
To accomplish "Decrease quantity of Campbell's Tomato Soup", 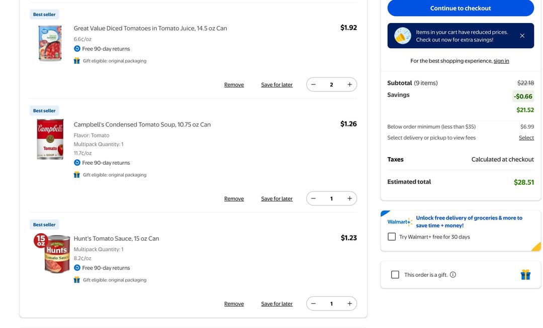I will tap(313, 198).
